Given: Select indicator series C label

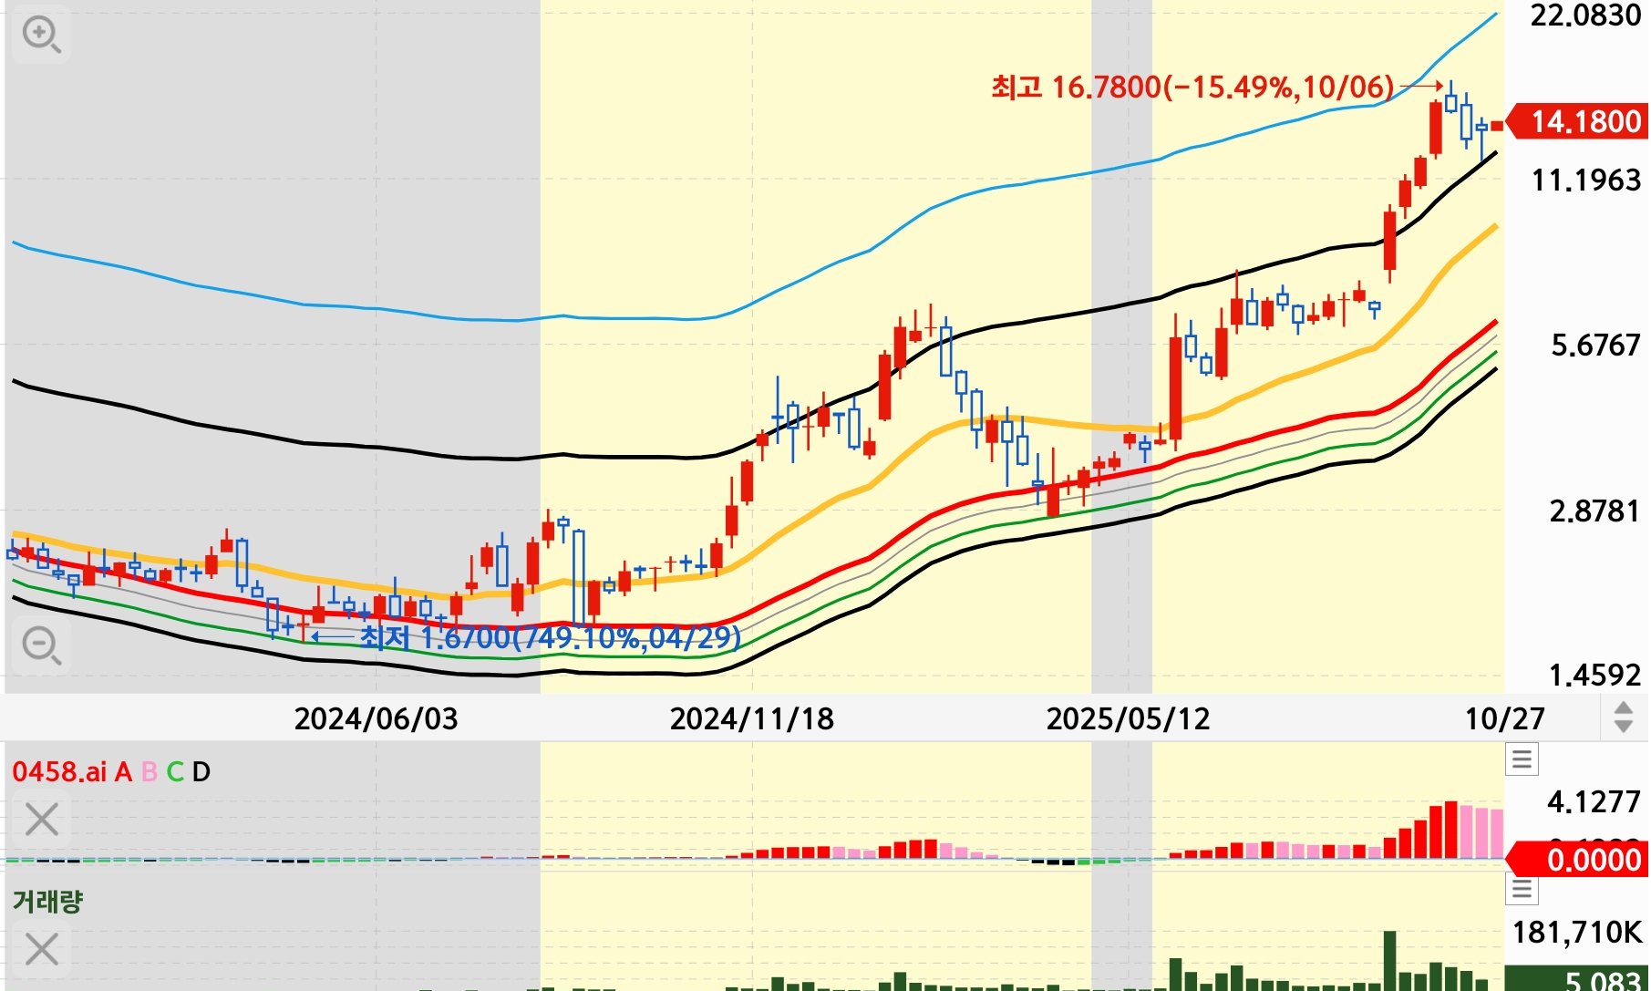Looking at the screenshot, I should 175,772.
